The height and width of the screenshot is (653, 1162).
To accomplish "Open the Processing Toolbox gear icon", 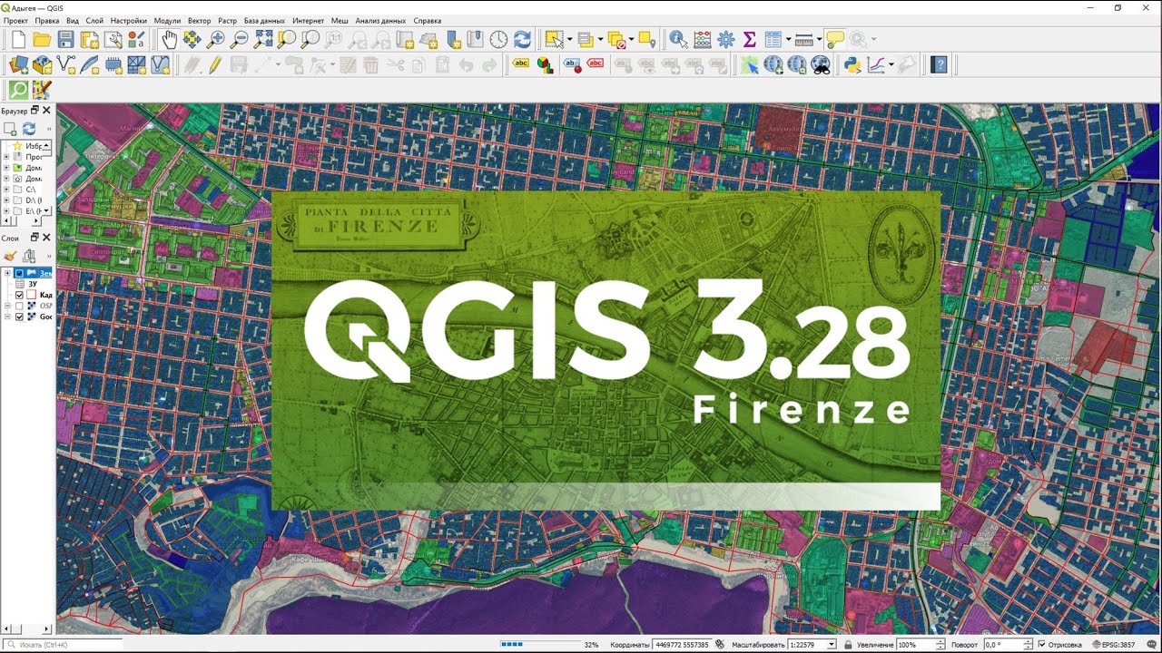I will pyautogui.click(x=725, y=39).
